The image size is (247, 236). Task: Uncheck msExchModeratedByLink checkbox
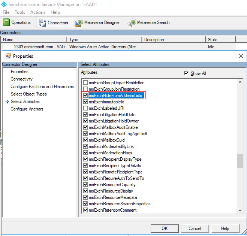[x=85, y=146]
